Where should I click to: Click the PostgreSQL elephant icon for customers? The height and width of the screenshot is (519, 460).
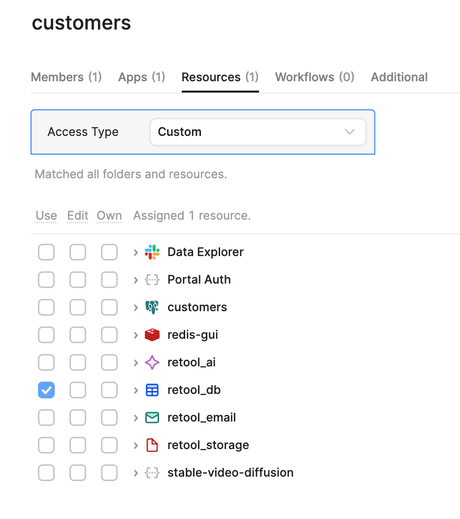click(152, 307)
